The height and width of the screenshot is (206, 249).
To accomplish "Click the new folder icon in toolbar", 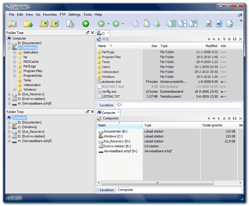I will click(28, 24).
